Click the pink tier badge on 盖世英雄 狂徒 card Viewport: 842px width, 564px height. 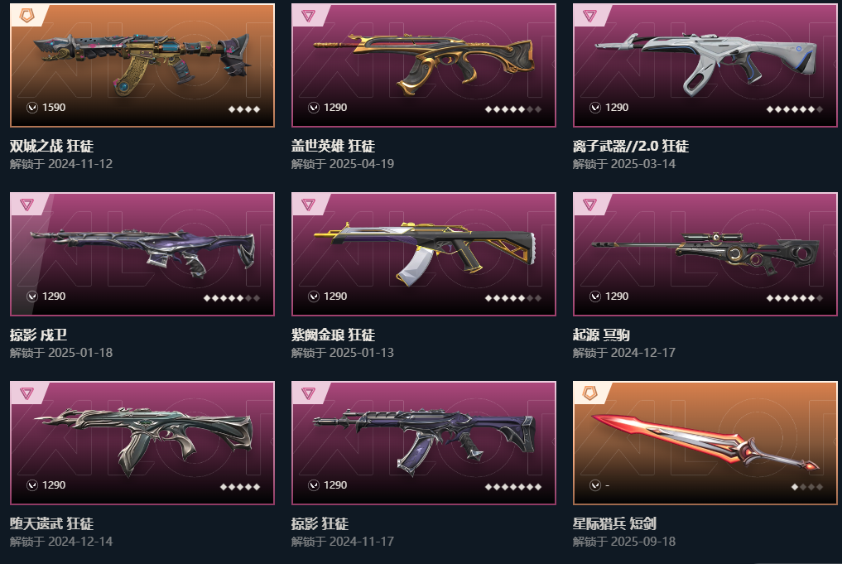click(308, 16)
